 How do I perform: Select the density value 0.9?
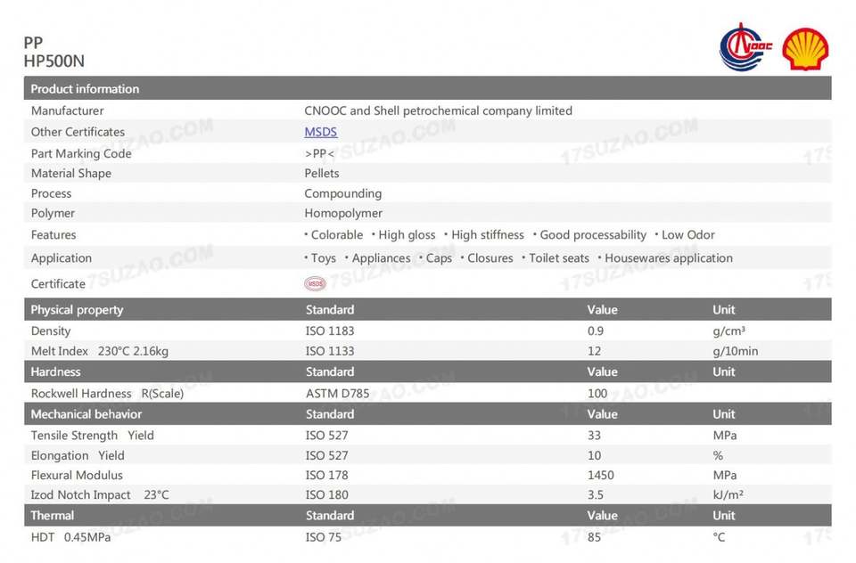tap(596, 331)
